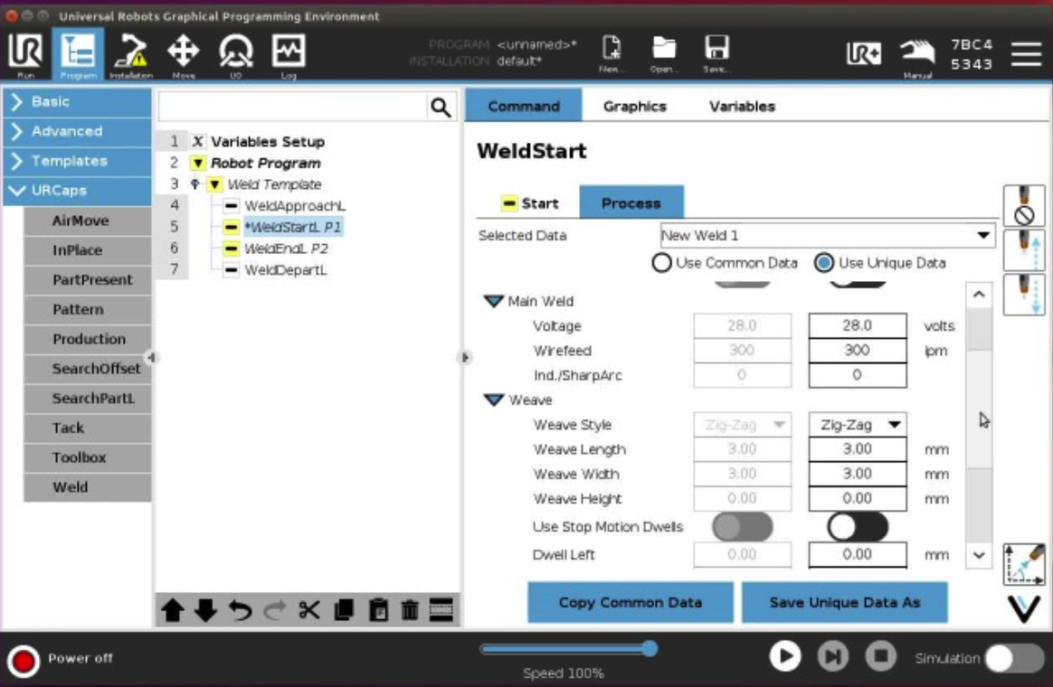
Task: Switch to the Start sub-tab
Action: (x=530, y=203)
